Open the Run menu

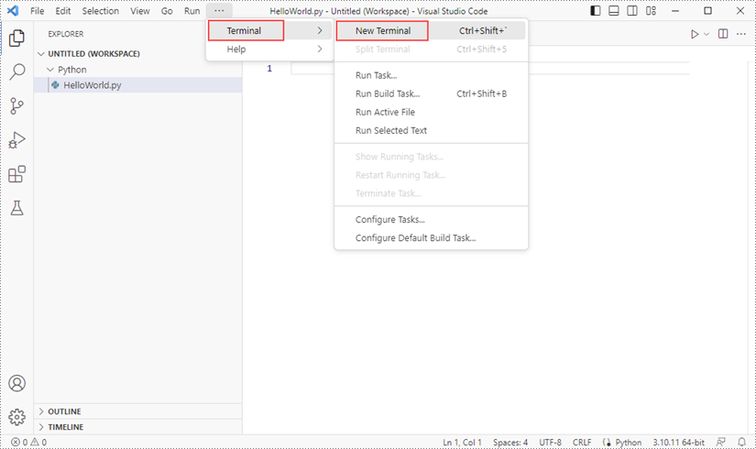click(192, 11)
